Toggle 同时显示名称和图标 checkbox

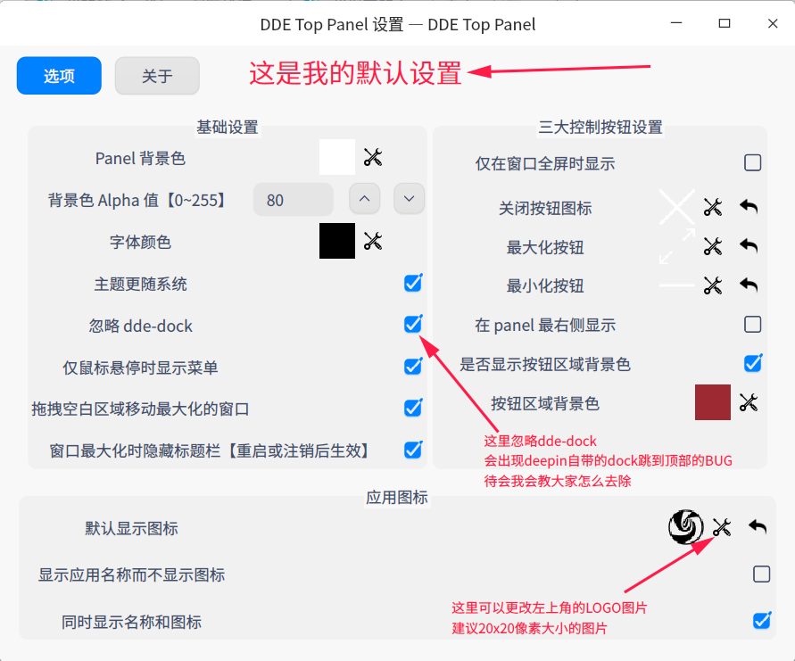point(762,620)
